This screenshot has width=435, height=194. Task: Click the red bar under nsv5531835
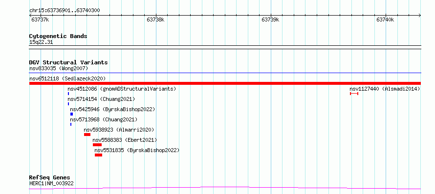pos(98,155)
